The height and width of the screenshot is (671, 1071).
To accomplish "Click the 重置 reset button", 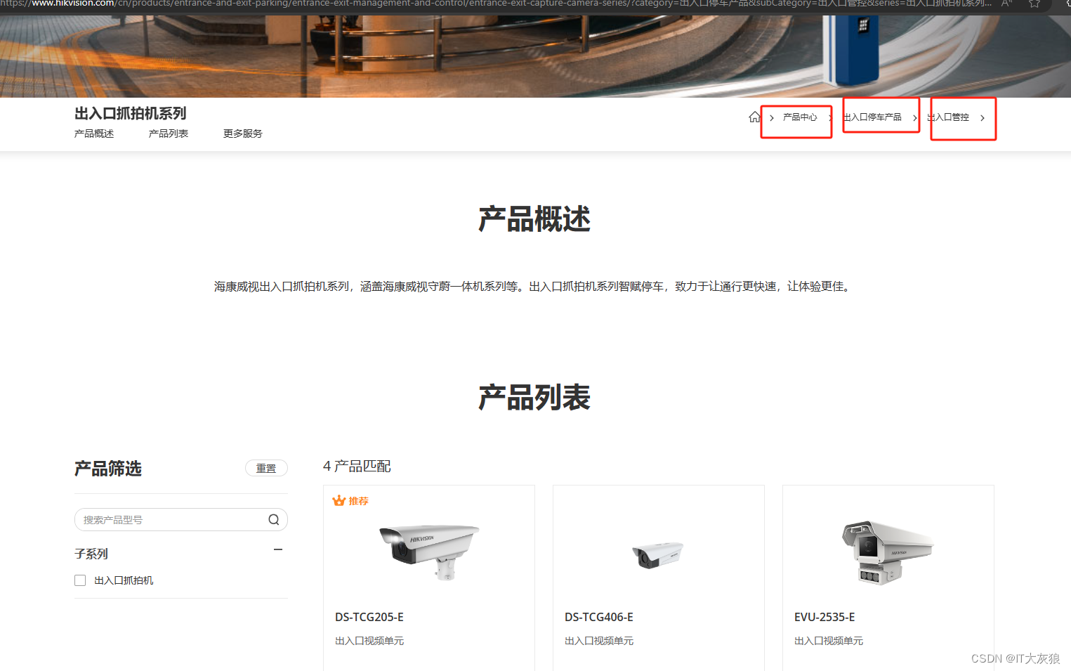I will coord(266,468).
